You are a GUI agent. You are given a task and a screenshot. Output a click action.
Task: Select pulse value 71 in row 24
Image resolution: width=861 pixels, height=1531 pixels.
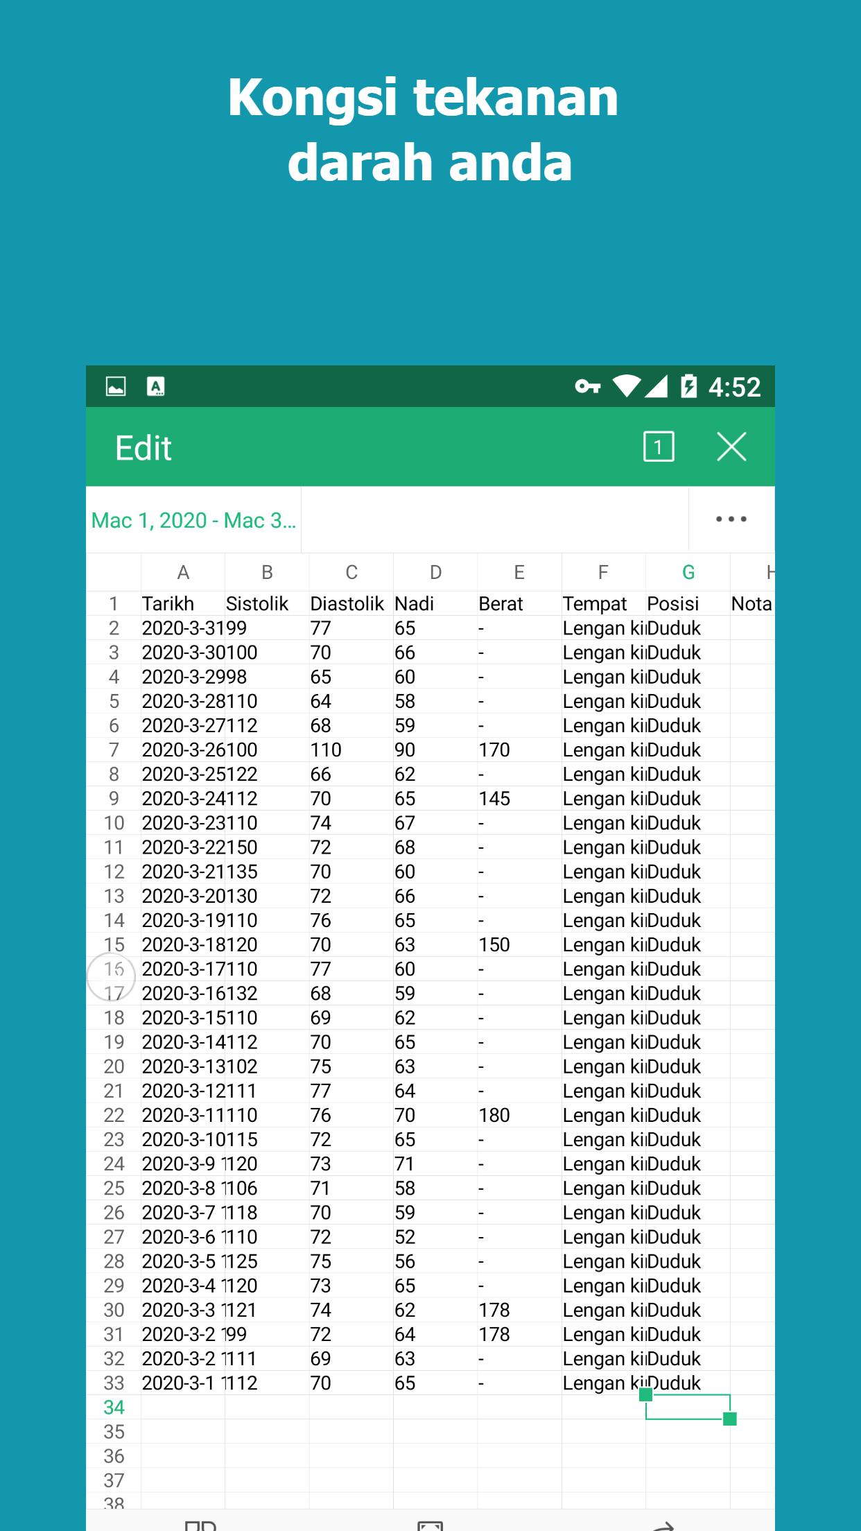tap(435, 1164)
